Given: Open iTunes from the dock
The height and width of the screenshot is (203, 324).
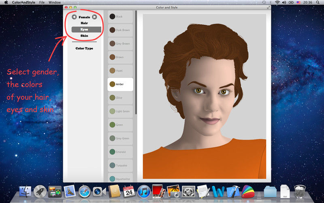Looking at the screenshot, I should coord(143,192).
